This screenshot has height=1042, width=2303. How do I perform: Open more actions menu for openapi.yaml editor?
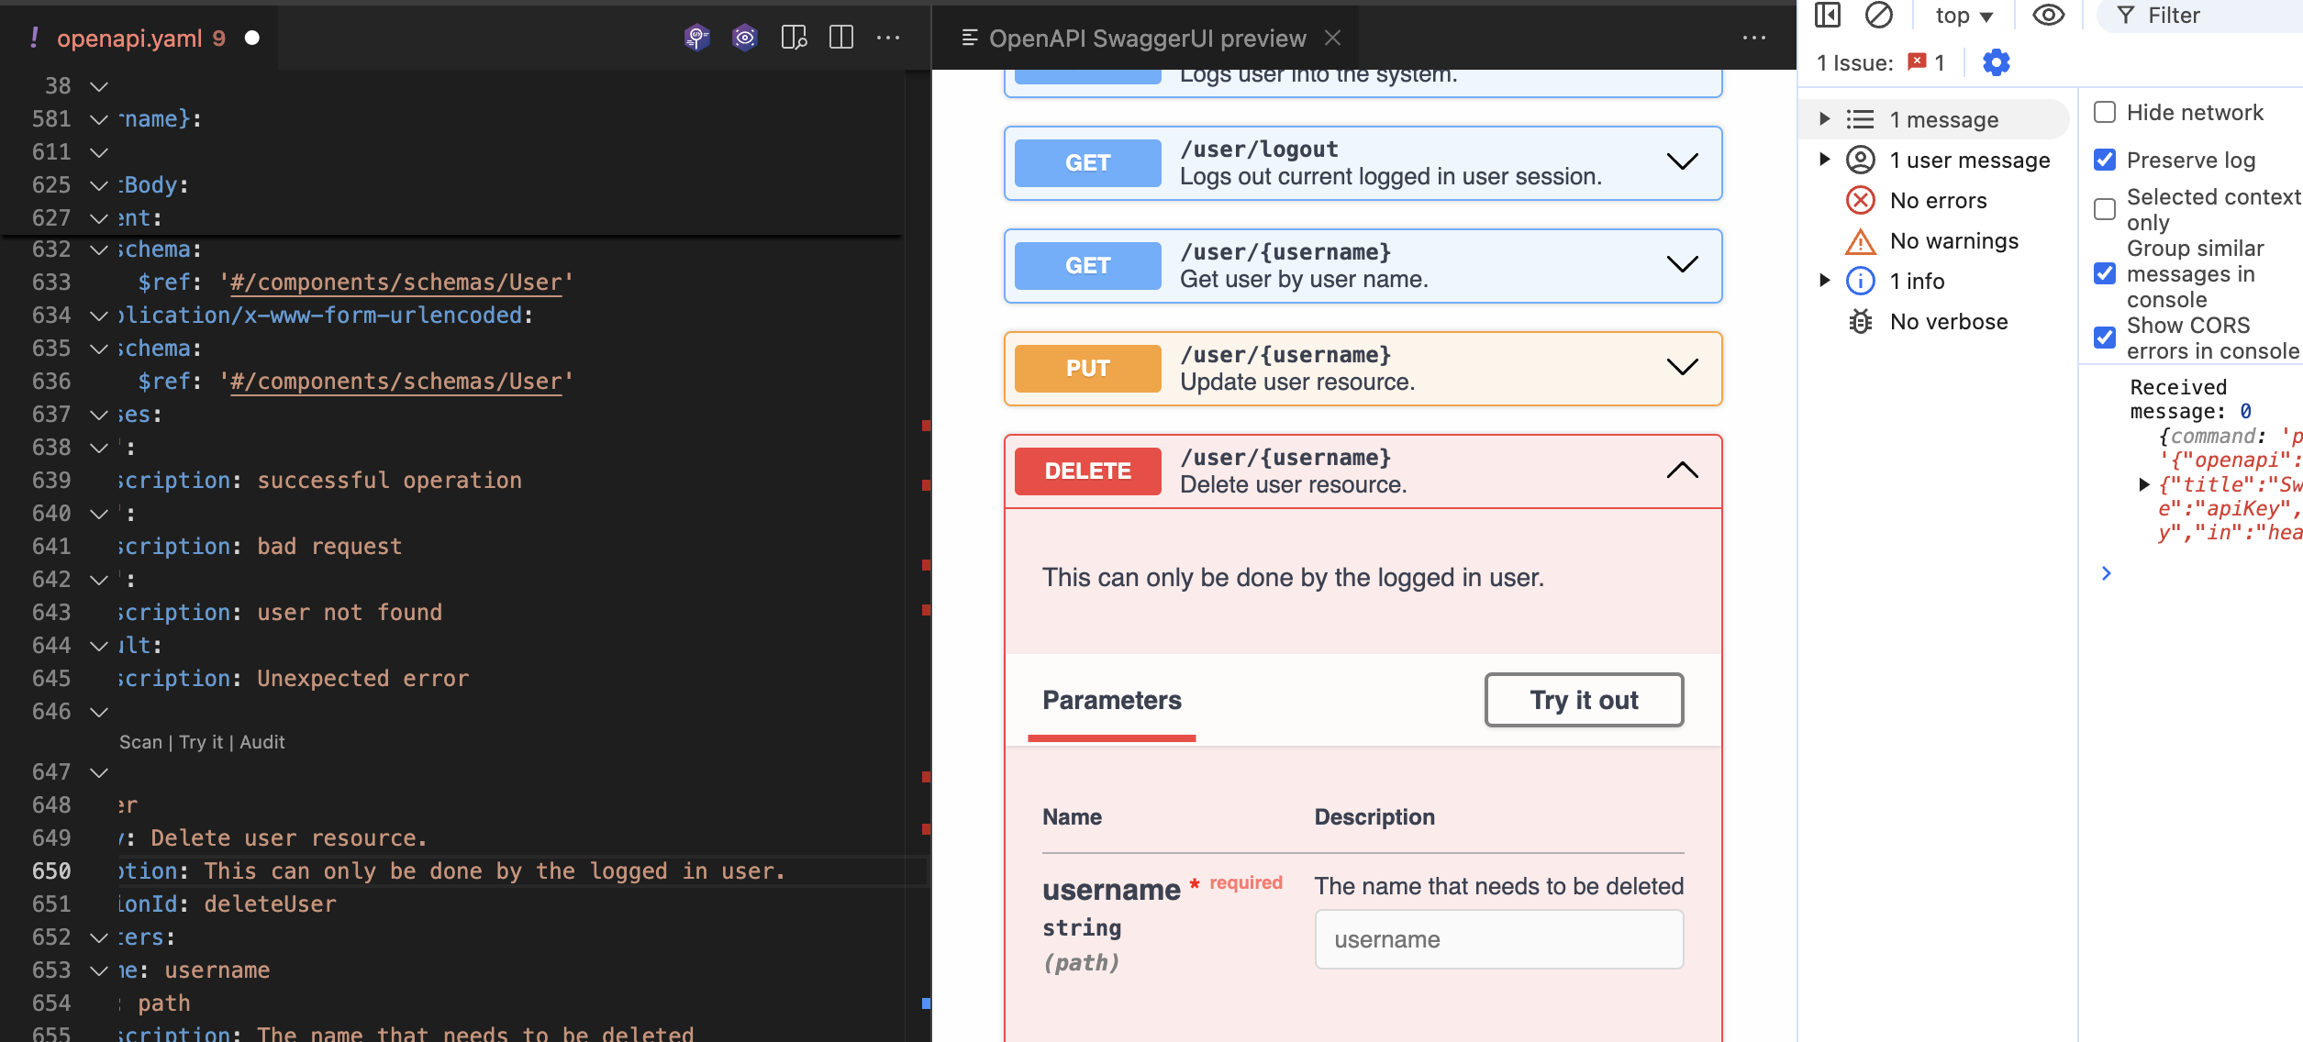pos(888,38)
